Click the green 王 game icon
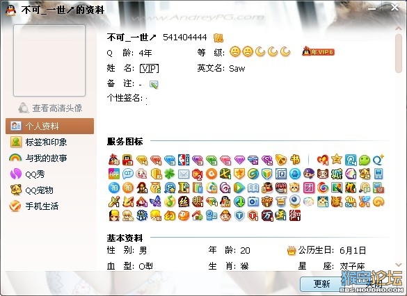The height and width of the screenshot is (296, 407). coord(281,215)
